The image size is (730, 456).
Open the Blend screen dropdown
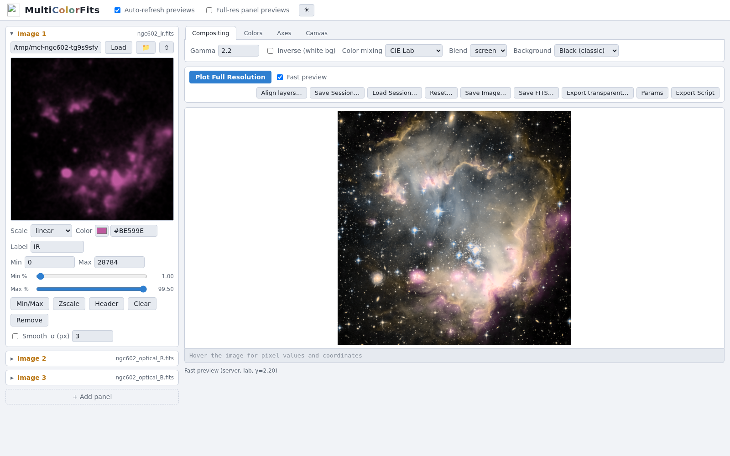point(488,51)
